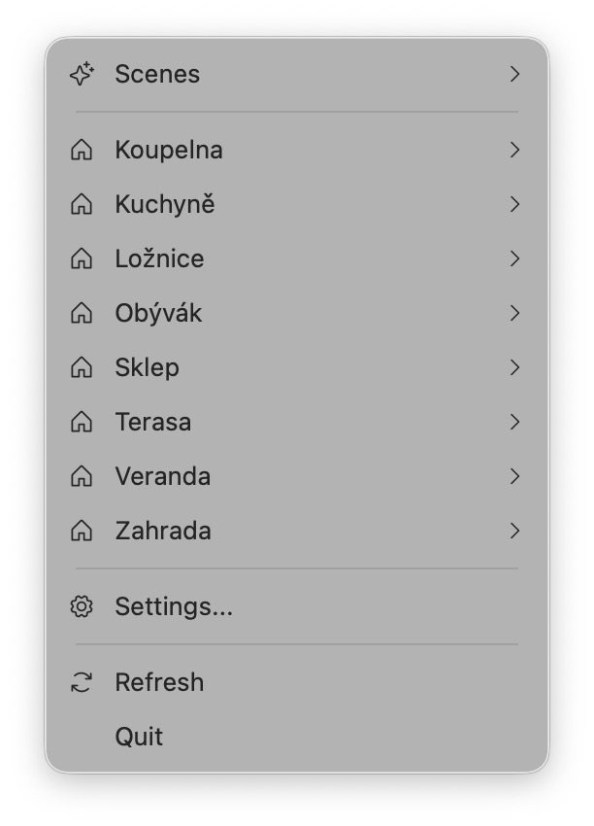Click the house icon beside Sklep

point(82,368)
